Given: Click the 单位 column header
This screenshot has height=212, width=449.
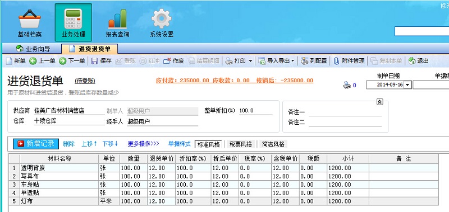Looking at the screenshot, I should [x=109, y=159].
